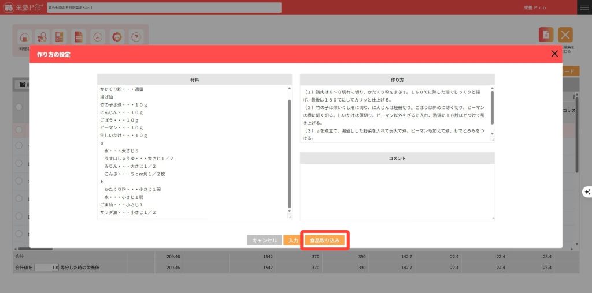This screenshot has width=592, height=293.
Task: Click the pie chart gear icon
Action: click(117, 37)
